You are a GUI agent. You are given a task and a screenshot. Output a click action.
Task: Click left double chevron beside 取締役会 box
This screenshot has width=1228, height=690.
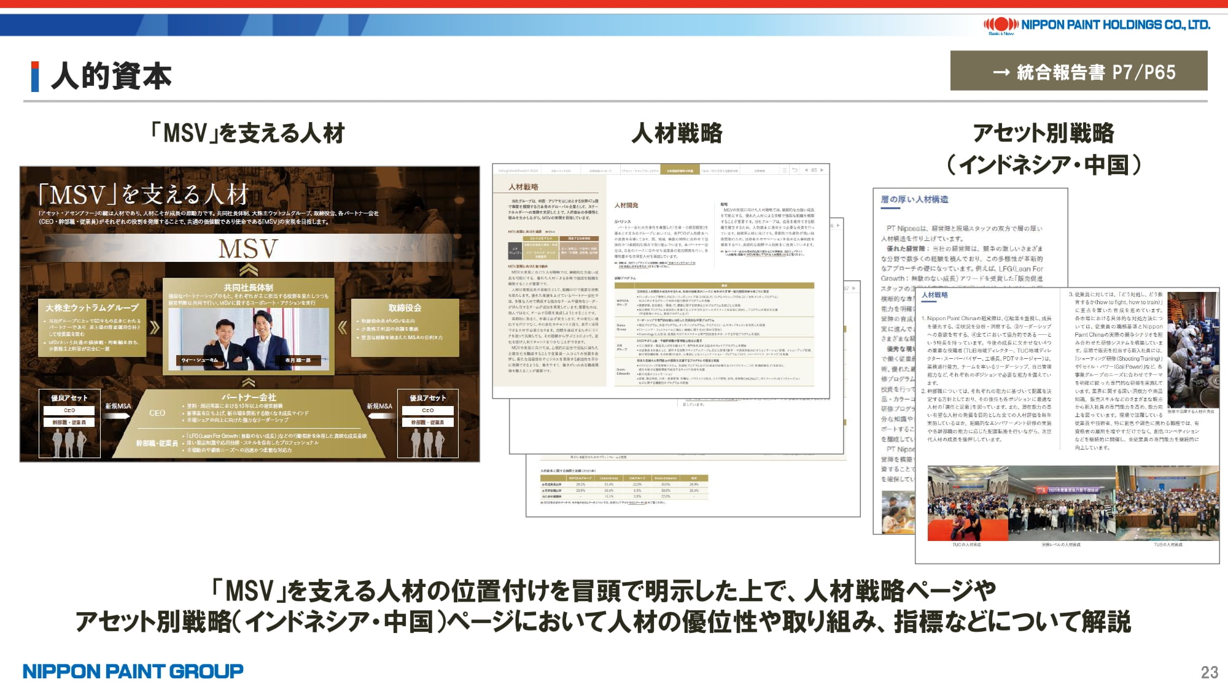[343, 328]
